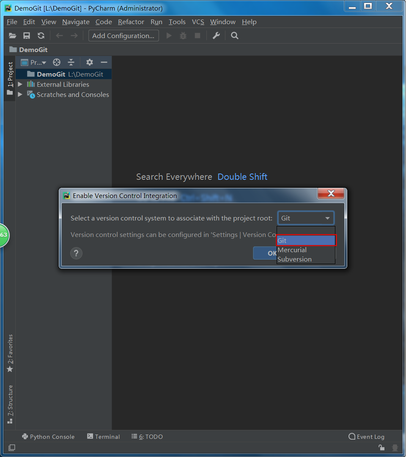
Task: Click OK in the version control dialog
Action: [x=265, y=253]
